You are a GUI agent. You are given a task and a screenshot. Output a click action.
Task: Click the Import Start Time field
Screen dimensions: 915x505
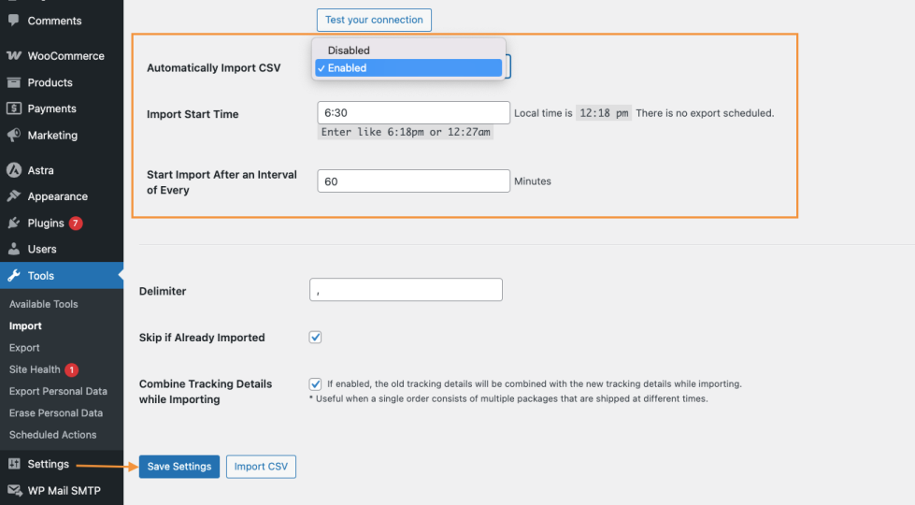[413, 113]
